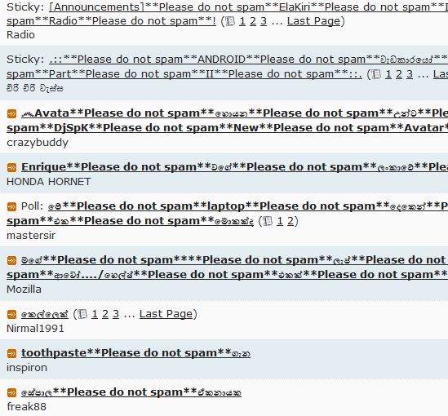Jump to Last Page of Nirmal1991's thread
Screen dimensions: 448x416
[166, 314]
